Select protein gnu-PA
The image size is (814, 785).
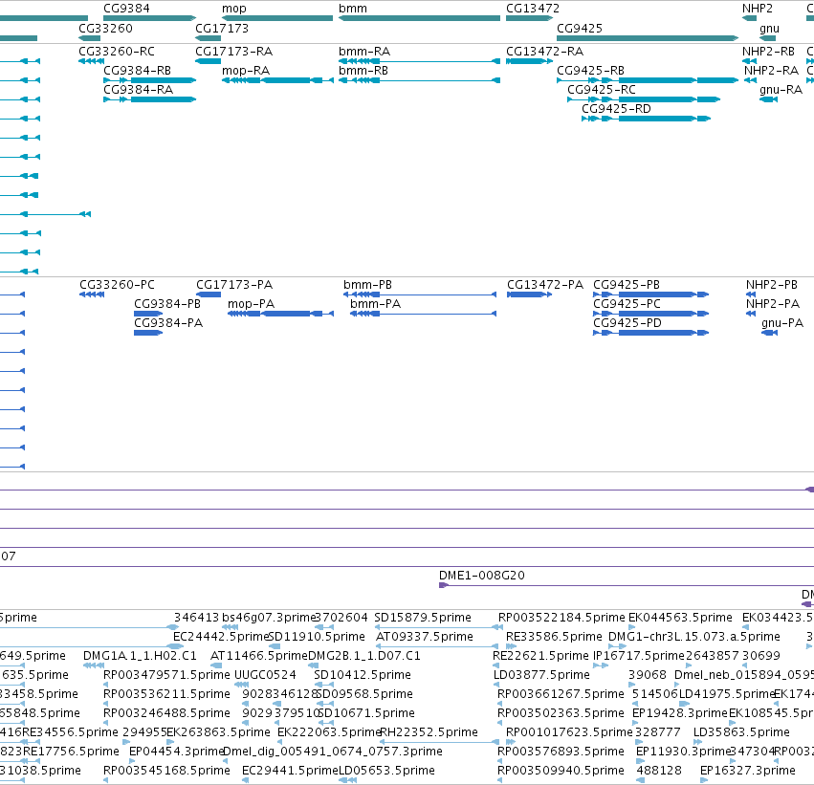point(769,333)
